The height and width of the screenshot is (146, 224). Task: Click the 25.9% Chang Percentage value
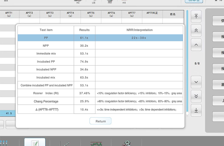coord(84,101)
